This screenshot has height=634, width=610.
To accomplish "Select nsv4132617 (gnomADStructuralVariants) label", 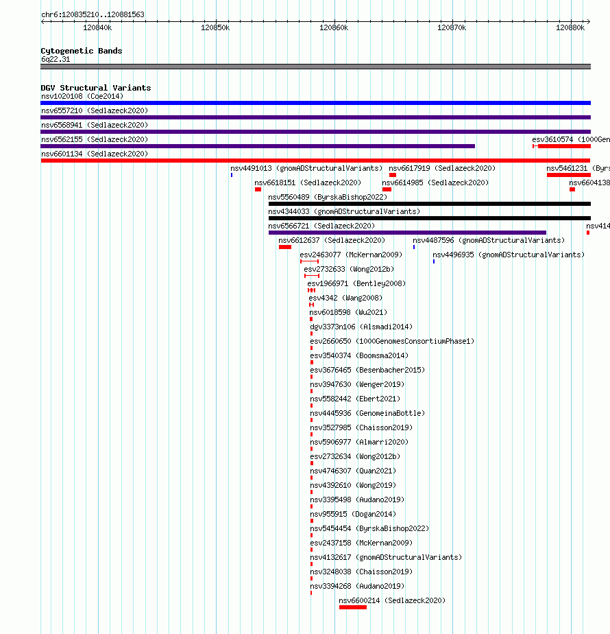I will click(x=386, y=558).
